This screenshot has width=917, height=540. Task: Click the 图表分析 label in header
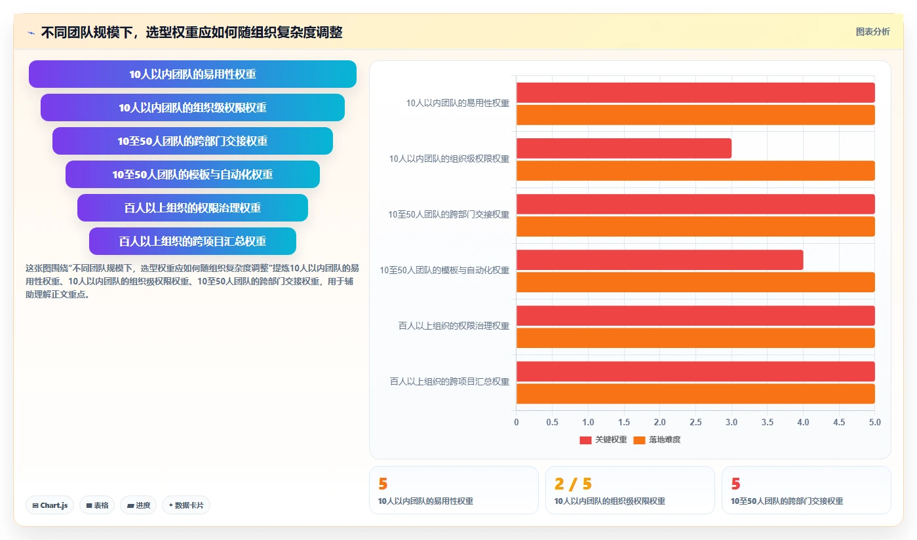[x=872, y=31]
